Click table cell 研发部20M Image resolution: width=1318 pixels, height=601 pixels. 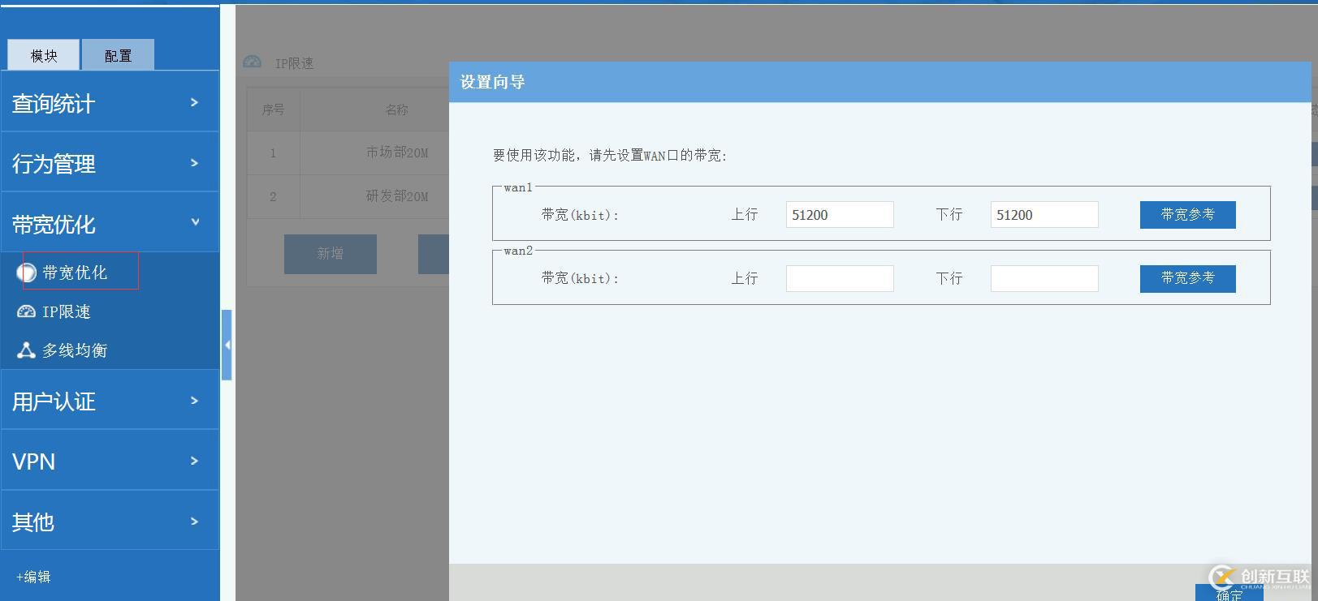[x=396, y=196]
